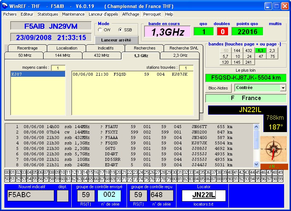Select the F5QSD station found row

point(132,74)
